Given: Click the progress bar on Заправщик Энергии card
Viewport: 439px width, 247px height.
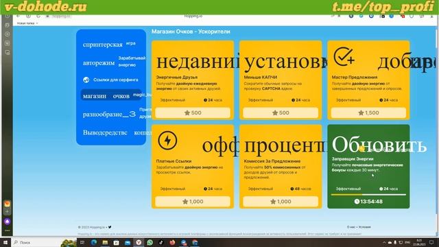Looking at the screenshot, I should [x=368, y=194].
